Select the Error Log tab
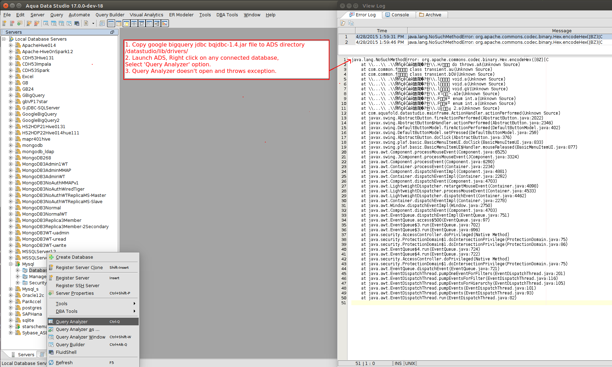Screen dimensions: 612x367 (x=362, y=15)
